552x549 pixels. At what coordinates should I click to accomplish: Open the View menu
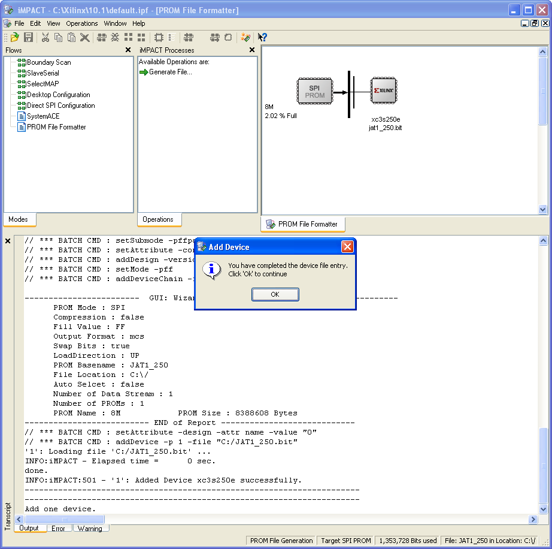[x=53, y=23]
